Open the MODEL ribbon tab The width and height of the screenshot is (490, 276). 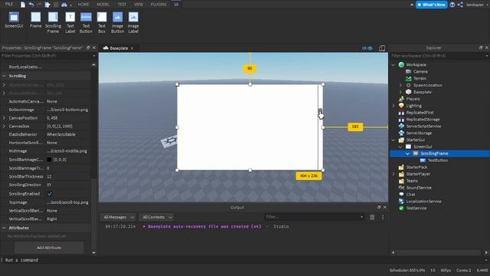click(103, 5)
